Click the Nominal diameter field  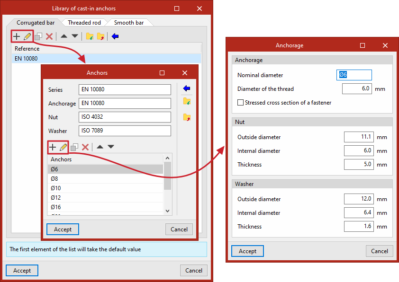pyautogui.click(x=354, y=75)
